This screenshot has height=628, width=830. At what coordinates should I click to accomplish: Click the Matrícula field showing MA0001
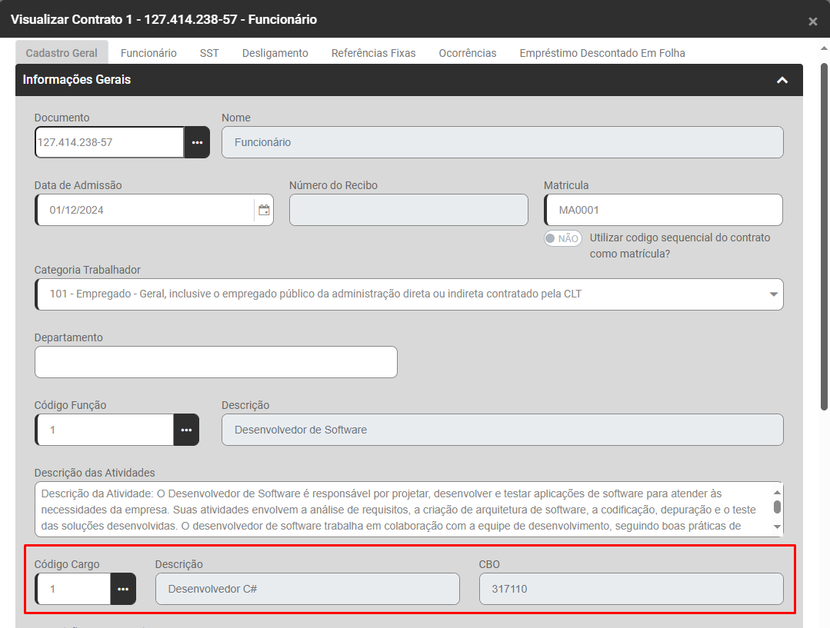click(x=662, y=210)
